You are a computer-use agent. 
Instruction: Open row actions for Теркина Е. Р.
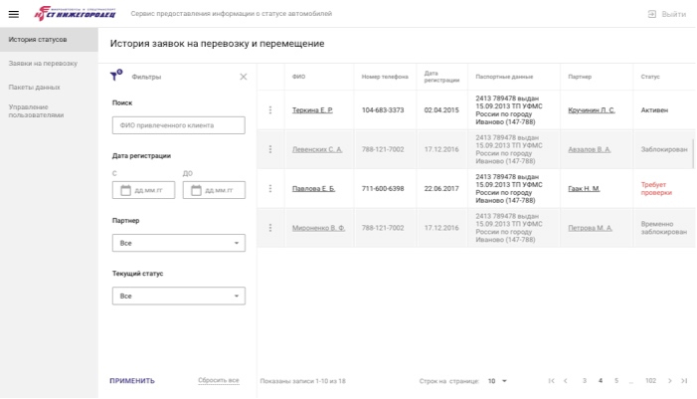(x=270, y=109)
